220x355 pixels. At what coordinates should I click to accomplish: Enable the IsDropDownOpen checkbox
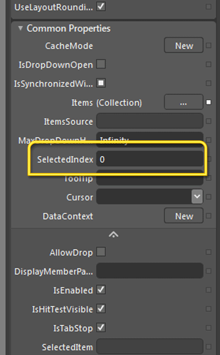click(x=101, y=64)
